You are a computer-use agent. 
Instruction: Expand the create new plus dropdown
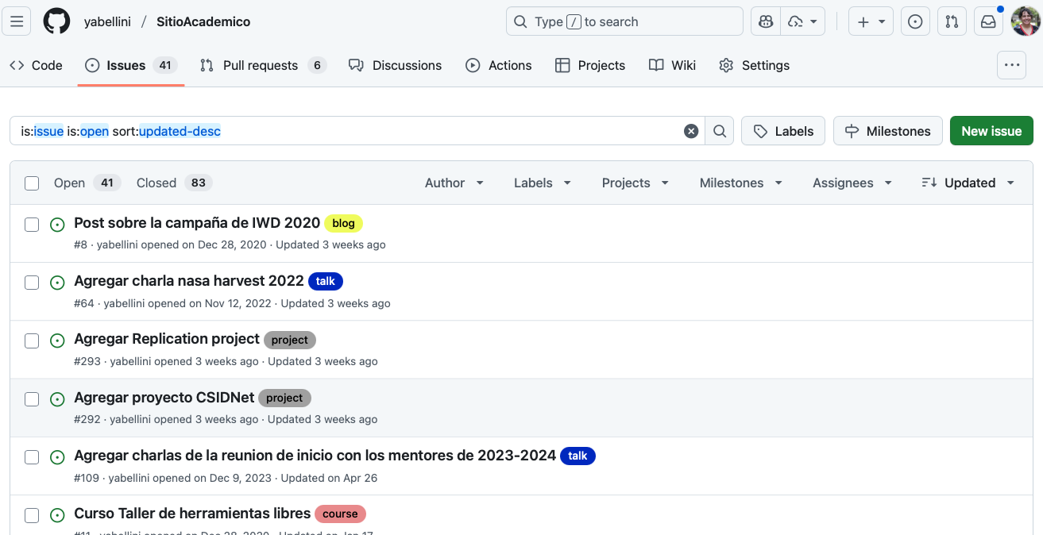click(x=871, y=21)
